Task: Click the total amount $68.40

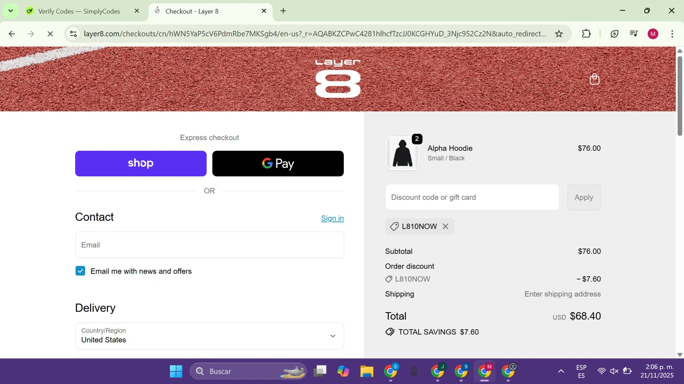Action: click(586, 316)
